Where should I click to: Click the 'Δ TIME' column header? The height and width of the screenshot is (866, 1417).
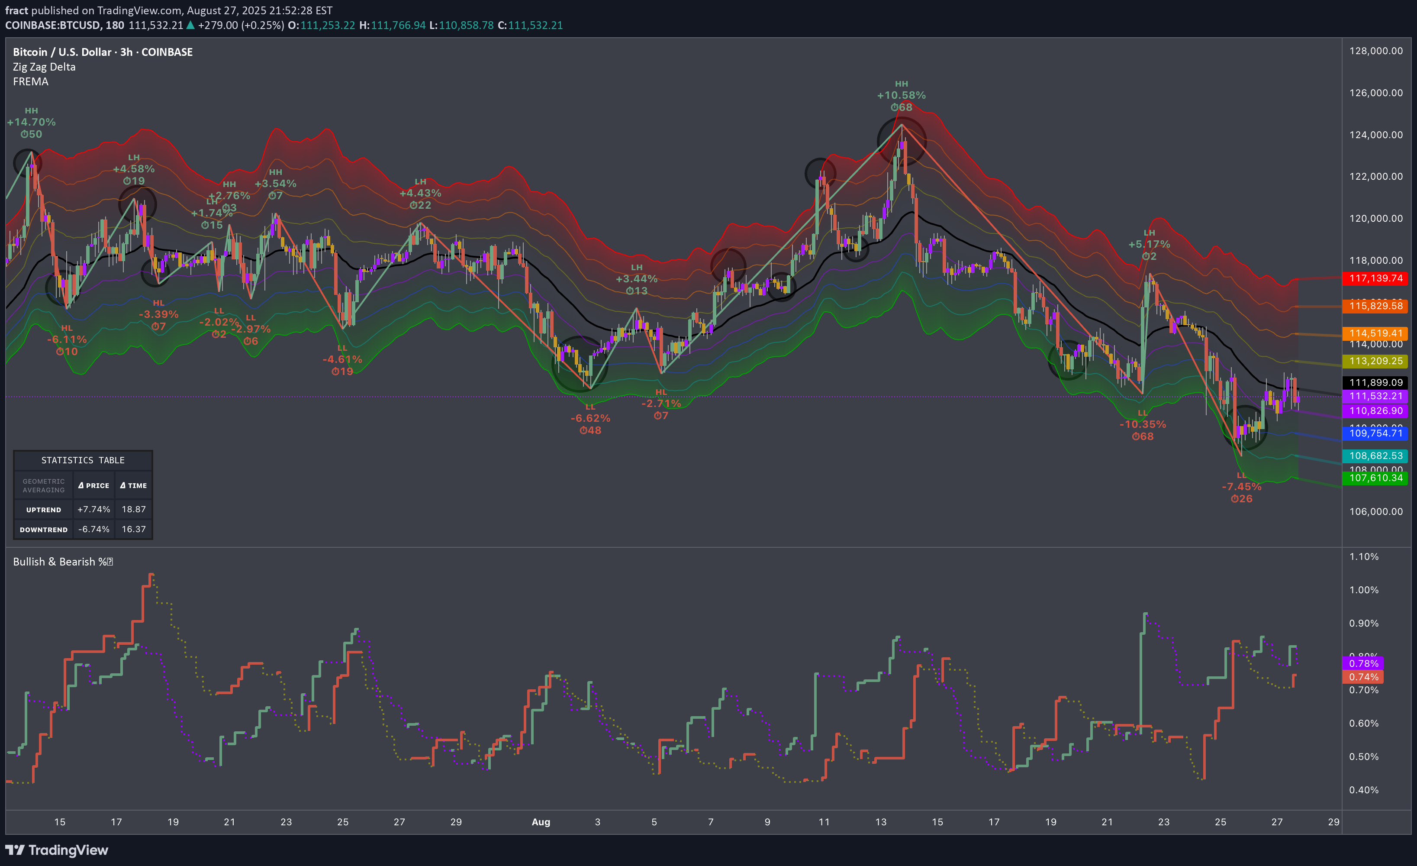(x=133, y=486)
